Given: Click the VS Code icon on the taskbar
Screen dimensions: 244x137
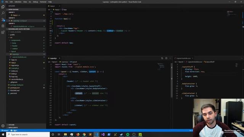Looking at the screenshot, I should coord(96,134).
